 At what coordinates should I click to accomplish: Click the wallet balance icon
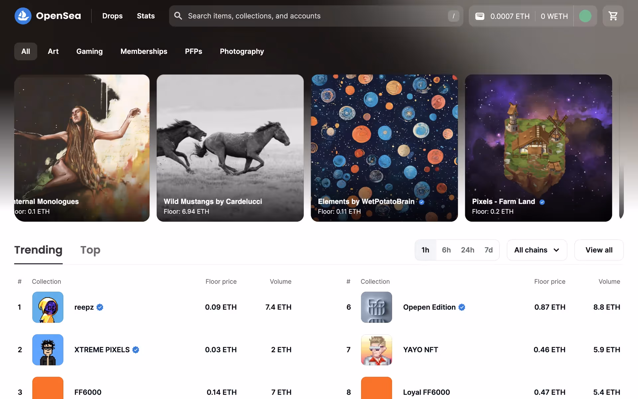(479, 16)
